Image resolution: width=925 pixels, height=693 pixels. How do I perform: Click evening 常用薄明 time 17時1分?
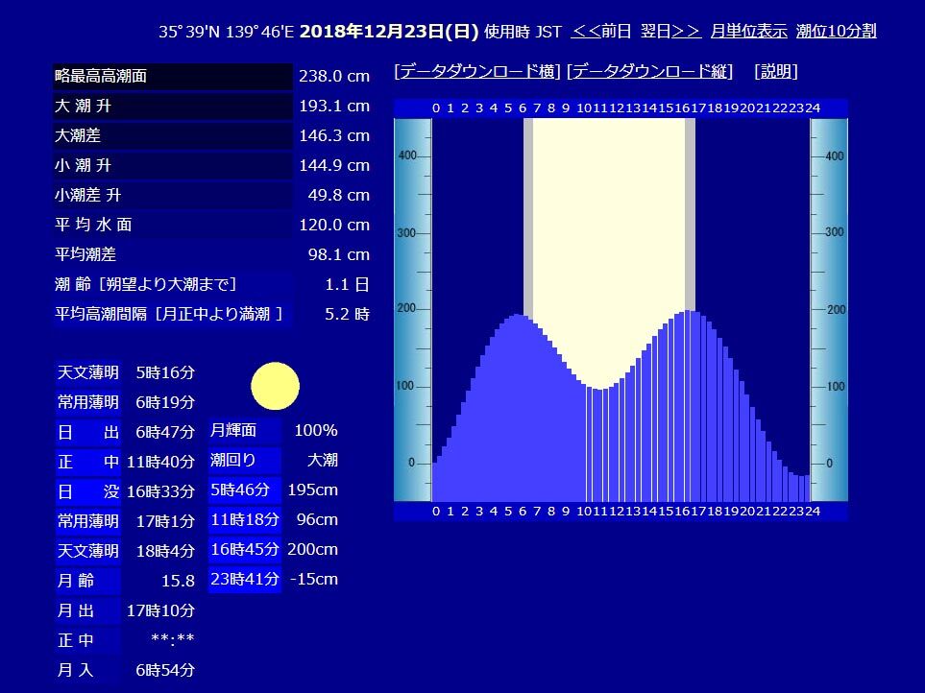tap(164, 521)
